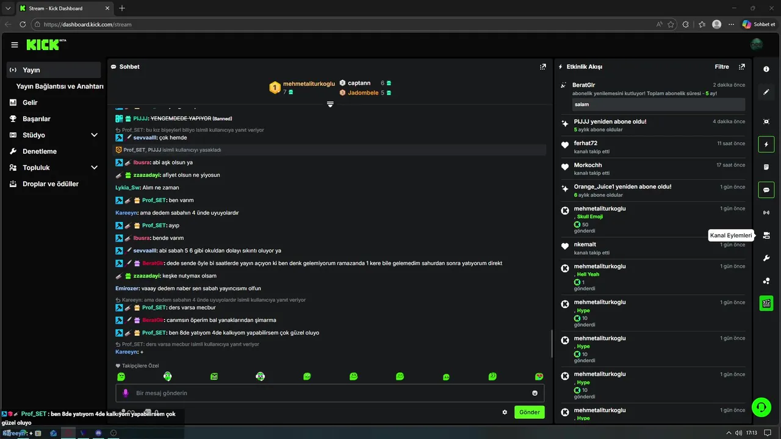Expand the Topluluk submenu chevron

[94, 168]
